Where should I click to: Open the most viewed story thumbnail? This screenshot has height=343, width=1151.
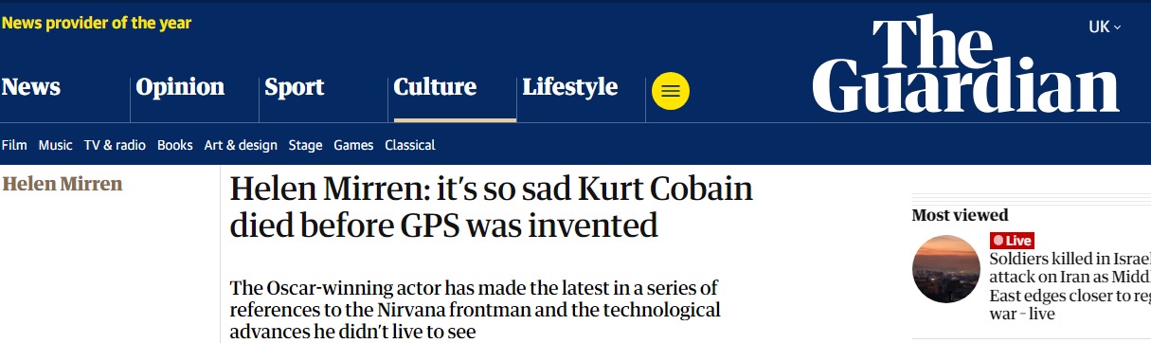pos(945,269)
